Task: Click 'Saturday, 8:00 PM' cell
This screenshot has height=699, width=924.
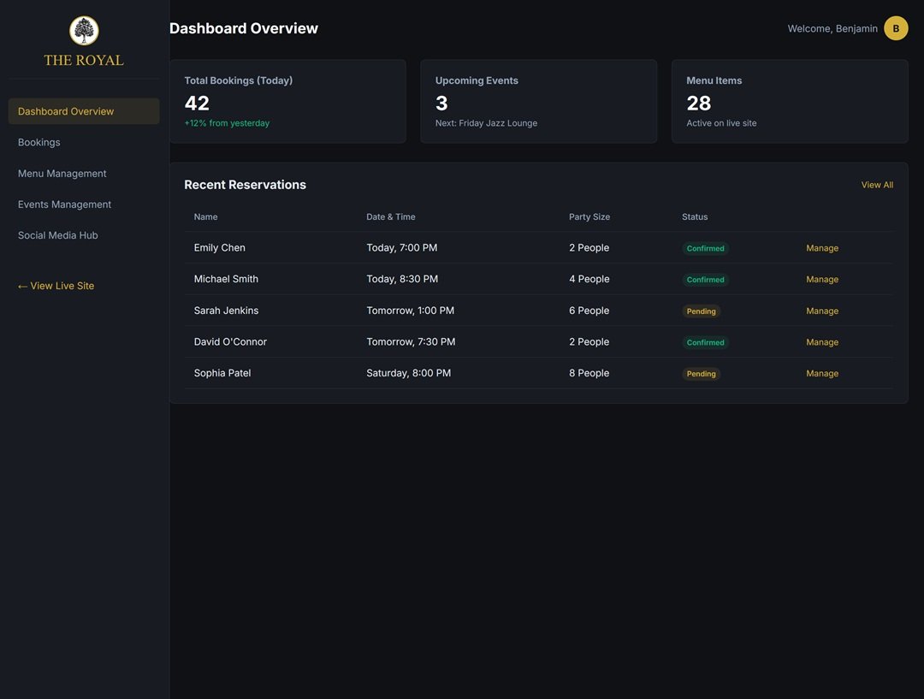Action: (x=408, y=373)
